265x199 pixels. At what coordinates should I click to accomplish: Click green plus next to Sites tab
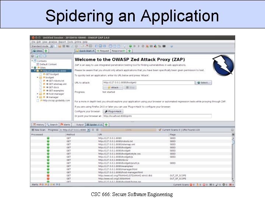pos(46,51)
